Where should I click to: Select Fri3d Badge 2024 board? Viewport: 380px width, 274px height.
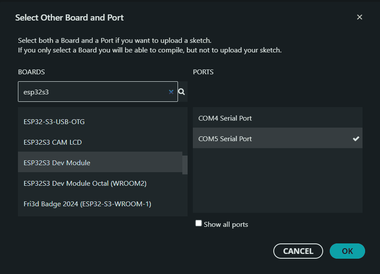[100, 204]
